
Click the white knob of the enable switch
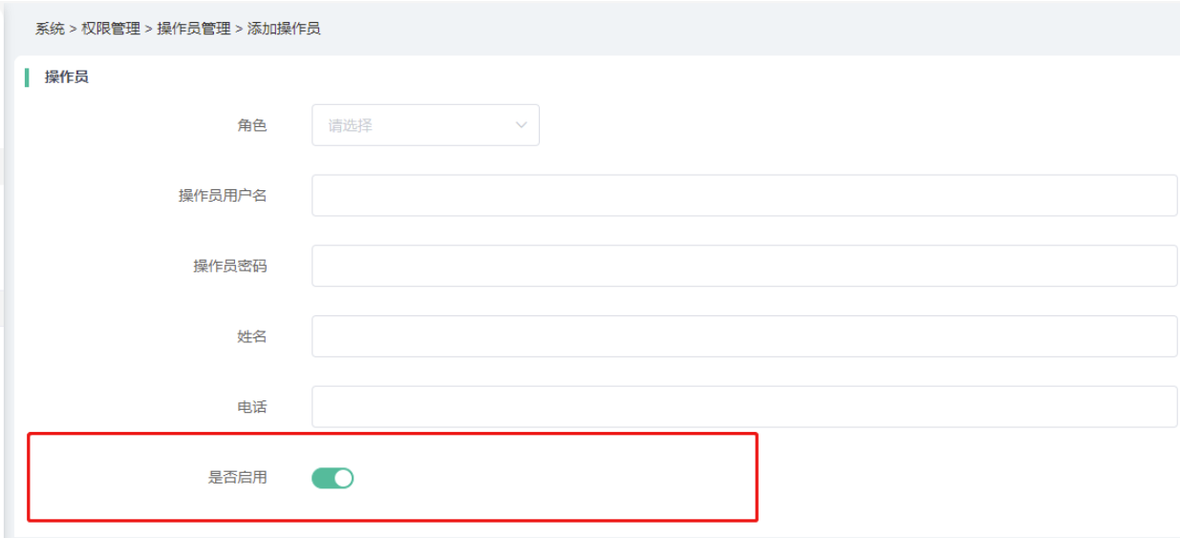(343, 478)
